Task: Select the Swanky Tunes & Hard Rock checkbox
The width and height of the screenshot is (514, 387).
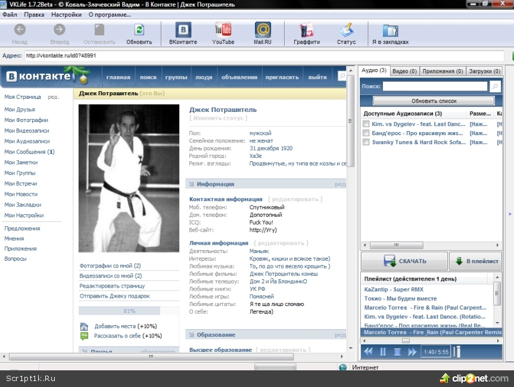Action: (x=366, y=142)
